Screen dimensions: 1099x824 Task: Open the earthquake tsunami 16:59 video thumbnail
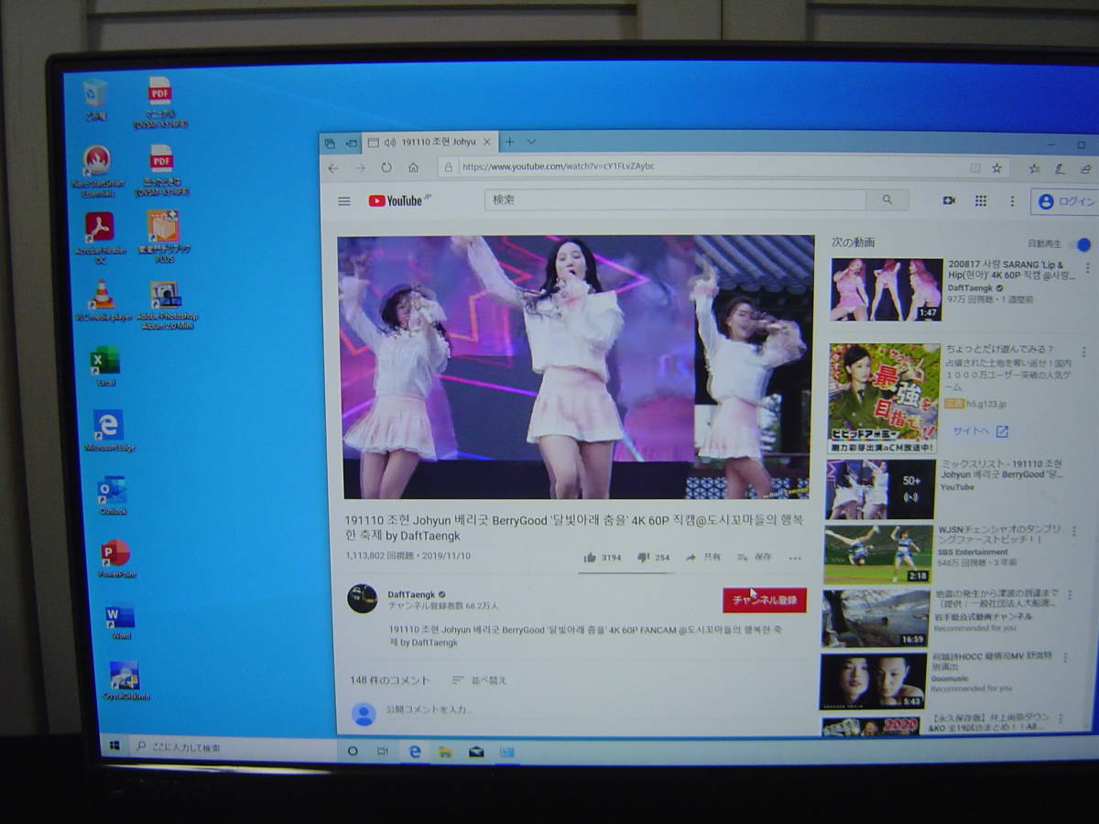click(876, 618)
